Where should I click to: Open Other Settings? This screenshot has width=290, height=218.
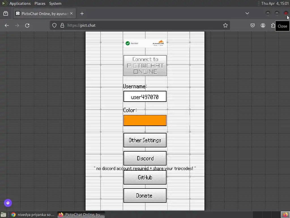coord(145,140)
